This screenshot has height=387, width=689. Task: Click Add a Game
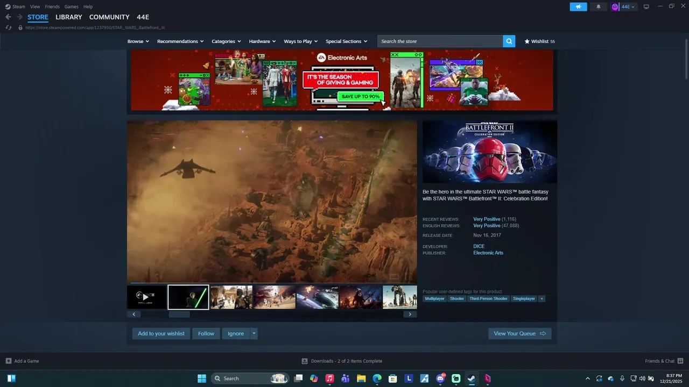[x=22, y=361]
